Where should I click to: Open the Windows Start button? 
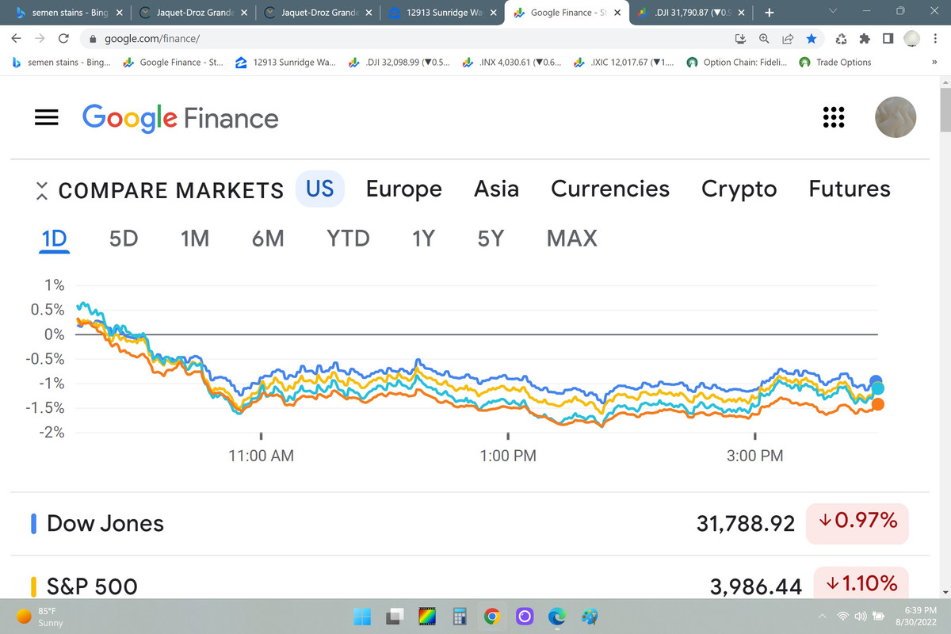pyautogui.click(x=362, y=616)
